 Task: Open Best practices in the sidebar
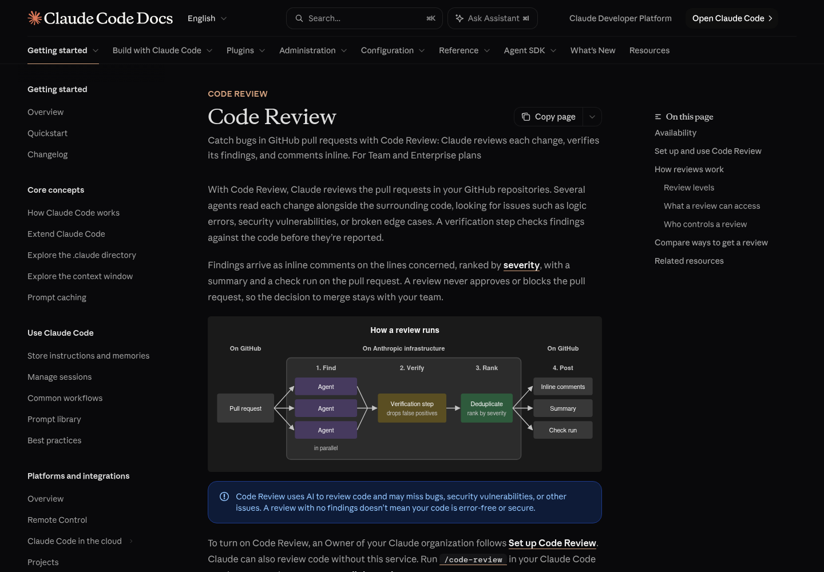(54, 440)
